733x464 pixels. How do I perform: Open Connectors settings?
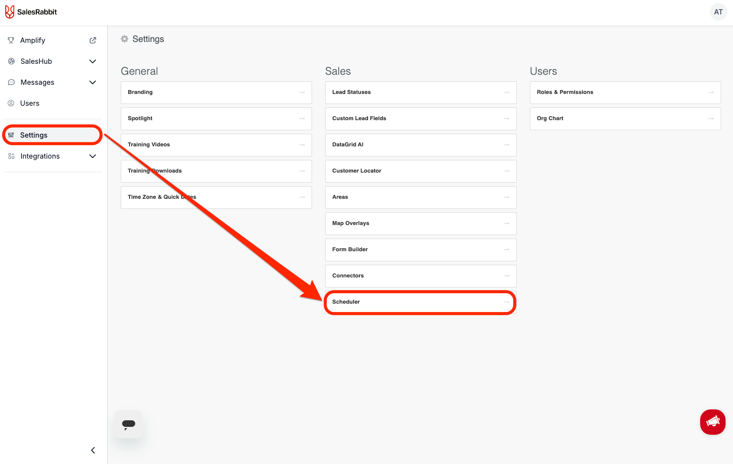pyautogui.click(x=421, y=276)
